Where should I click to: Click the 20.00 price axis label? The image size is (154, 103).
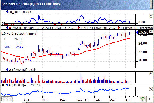pyautogui.click(x=143, y=60)
